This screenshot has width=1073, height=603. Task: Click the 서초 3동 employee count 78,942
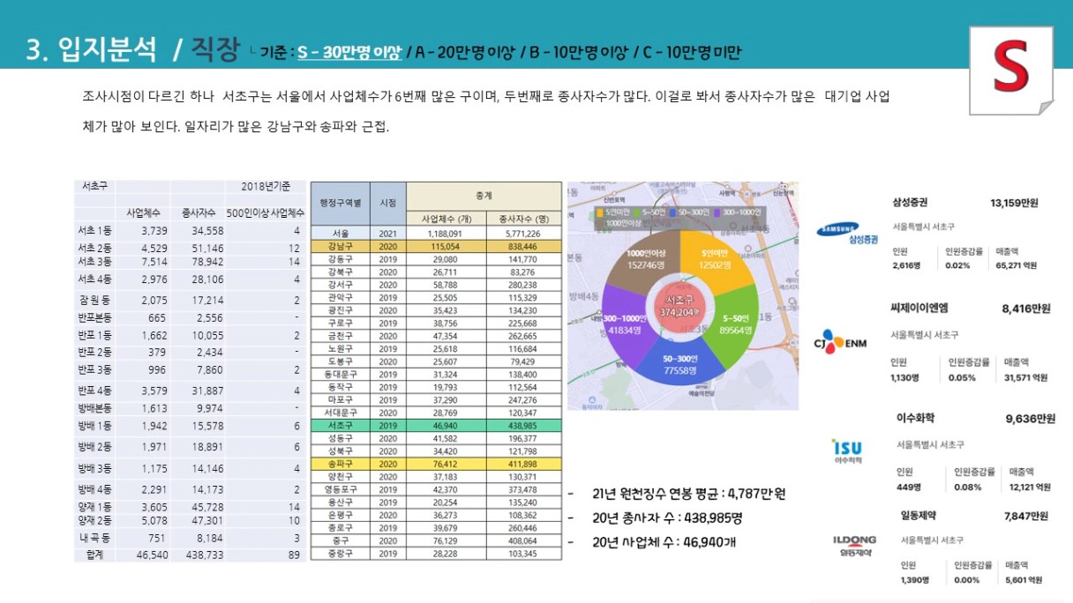206,262
